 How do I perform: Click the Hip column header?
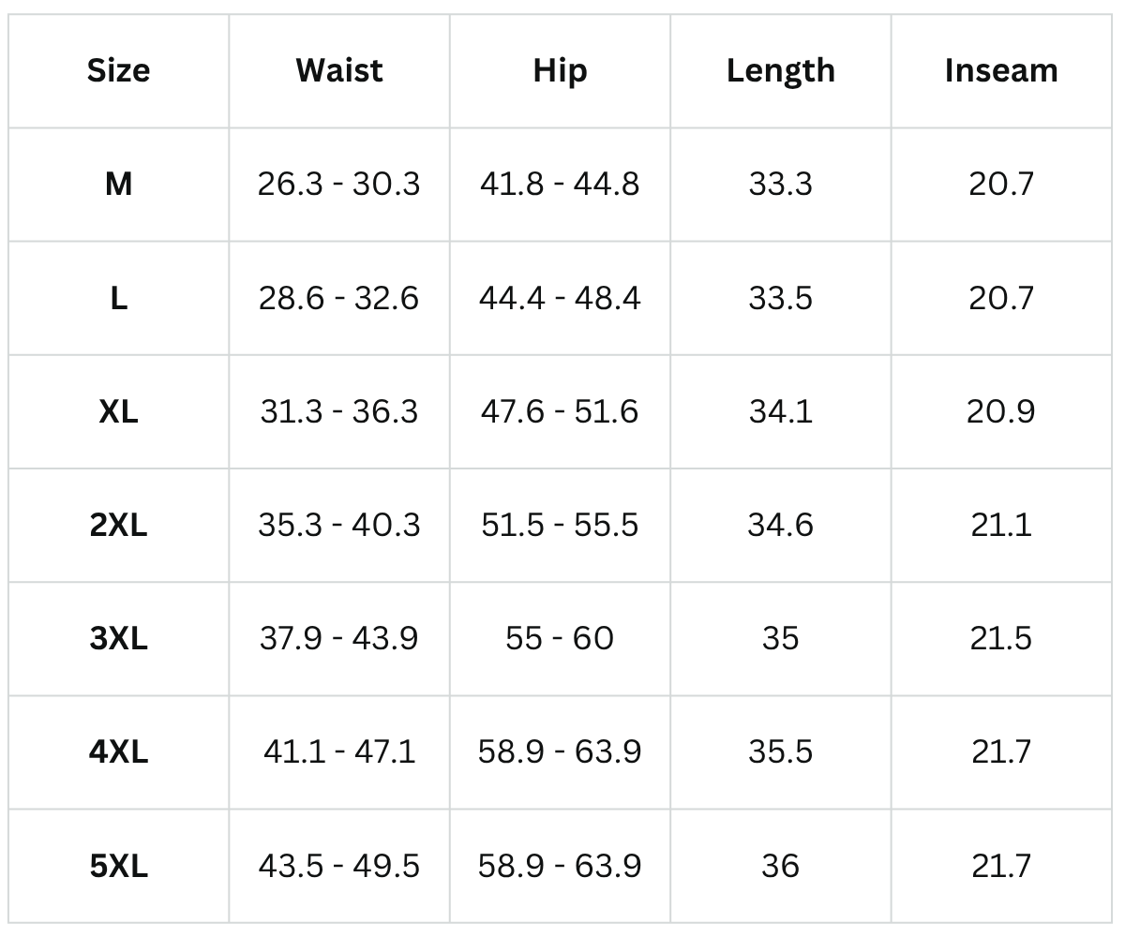coord(560,70)
